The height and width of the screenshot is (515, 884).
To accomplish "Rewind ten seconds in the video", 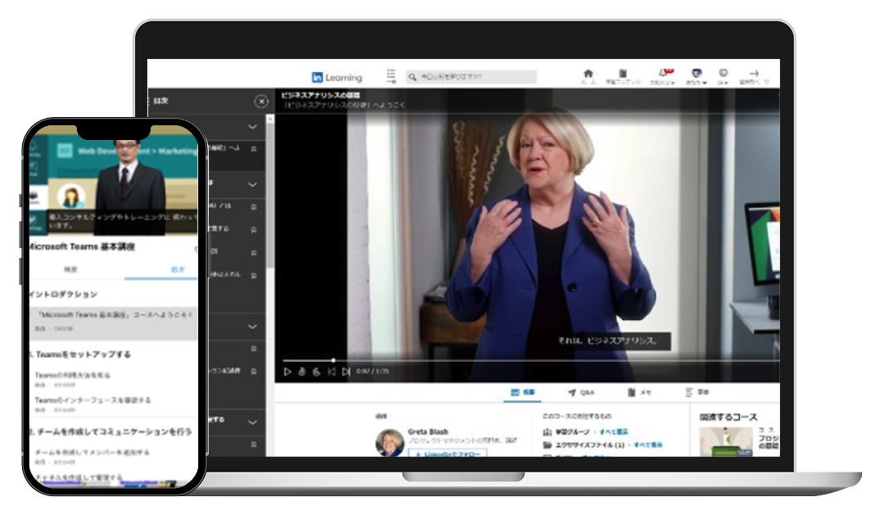I will [301, 372].
